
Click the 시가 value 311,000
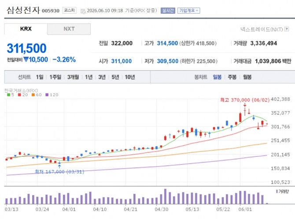point(122,61)
